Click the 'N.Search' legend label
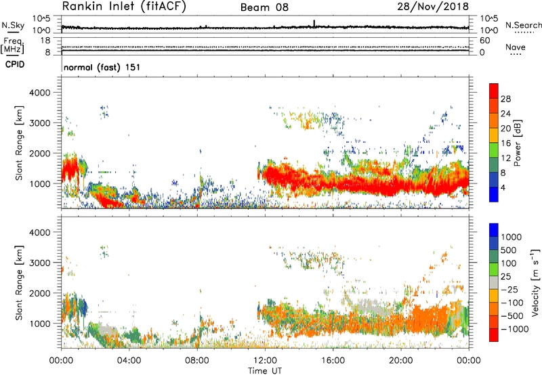Screen dimensions: 542x375 [x=523, y=25]
